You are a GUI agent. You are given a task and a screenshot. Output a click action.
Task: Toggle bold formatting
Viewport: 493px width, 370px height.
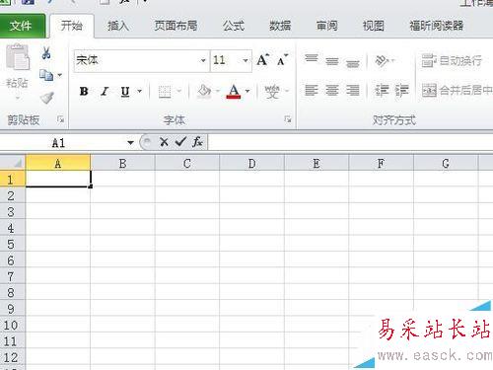point(84,91)
